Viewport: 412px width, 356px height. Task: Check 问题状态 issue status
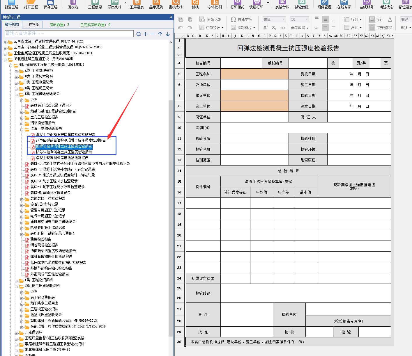(x=386, y=4)
